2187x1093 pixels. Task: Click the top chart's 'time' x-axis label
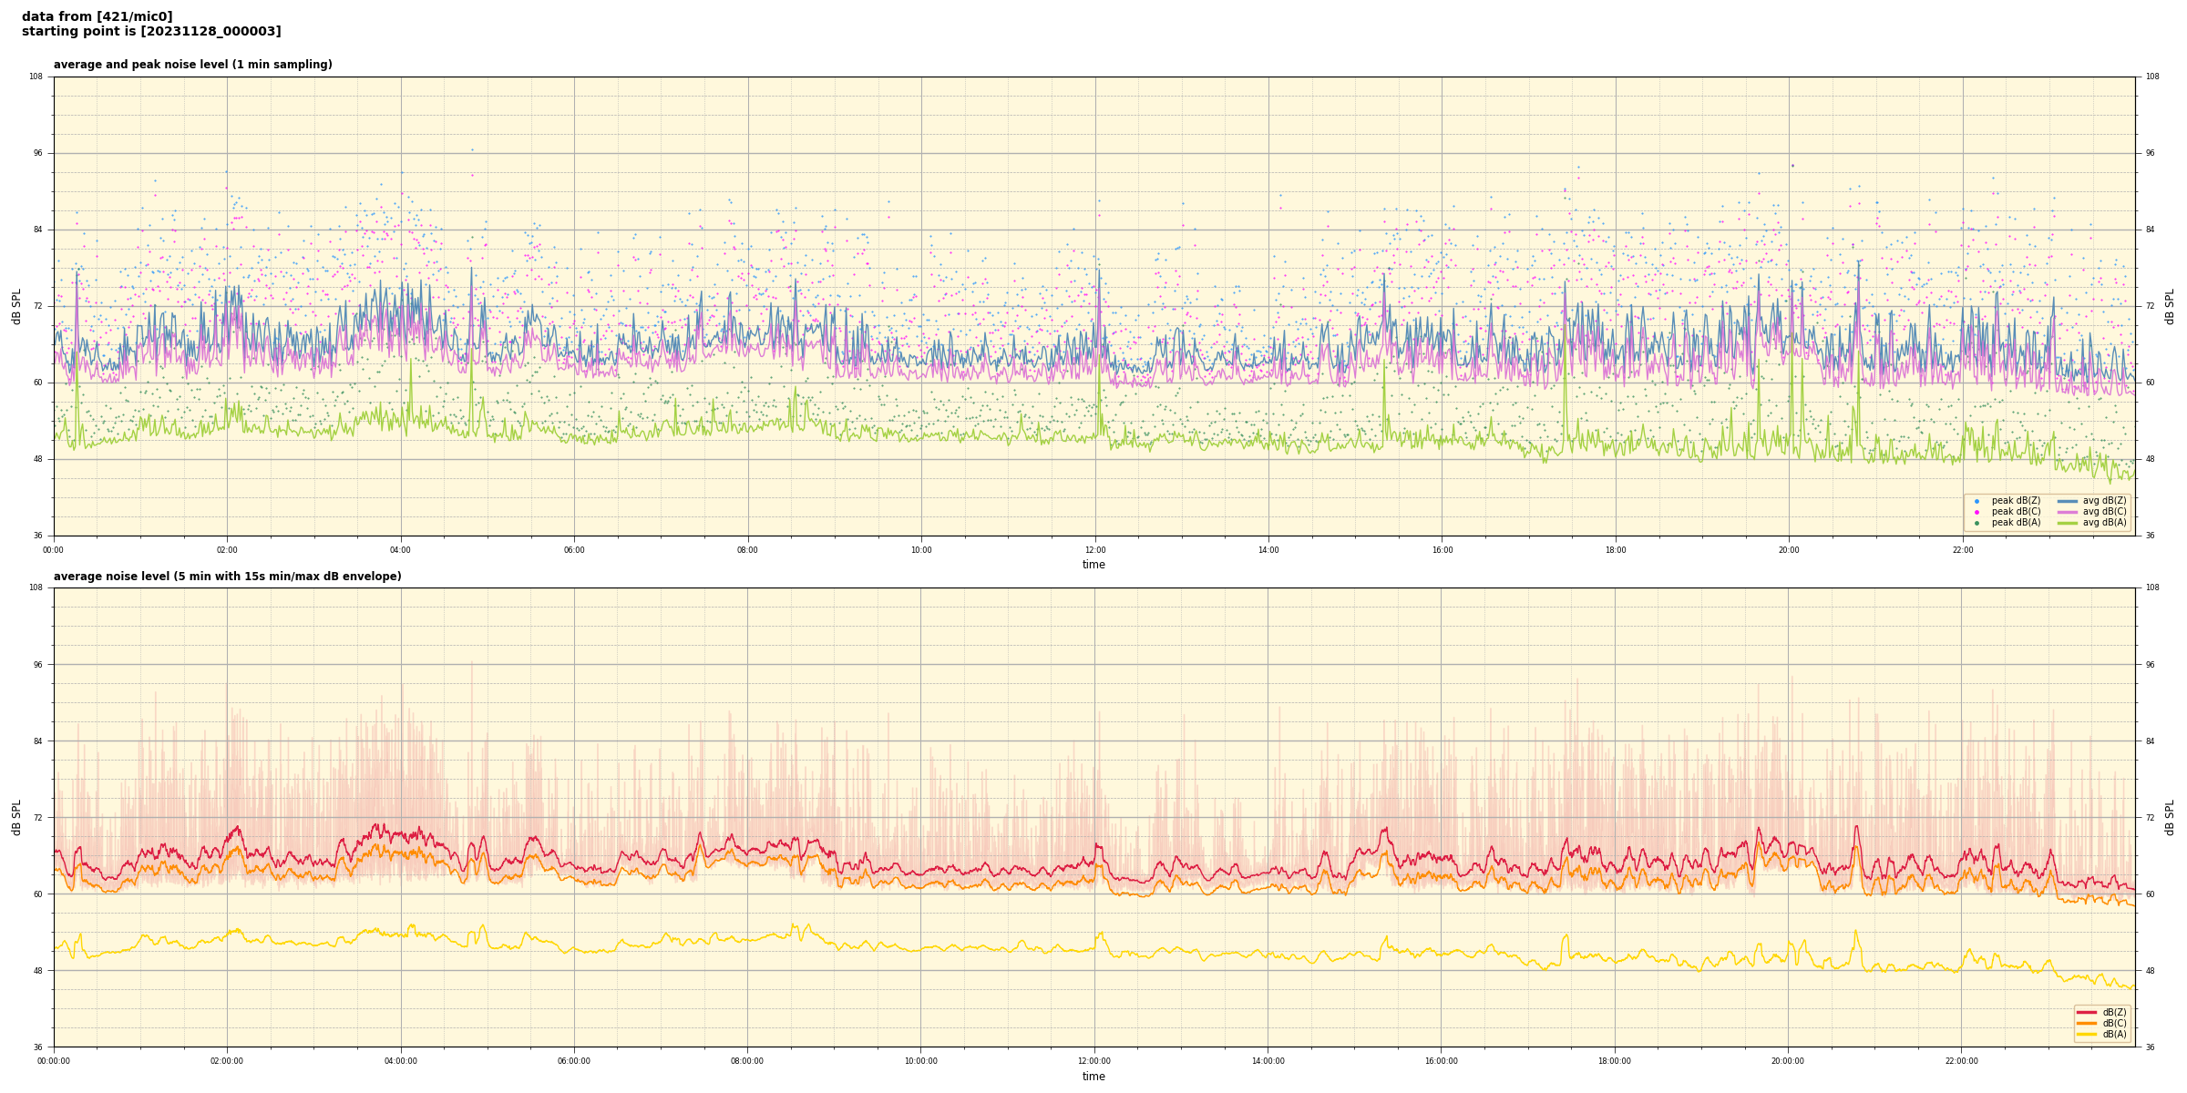pyautogui.click(x=1093, y=565)
